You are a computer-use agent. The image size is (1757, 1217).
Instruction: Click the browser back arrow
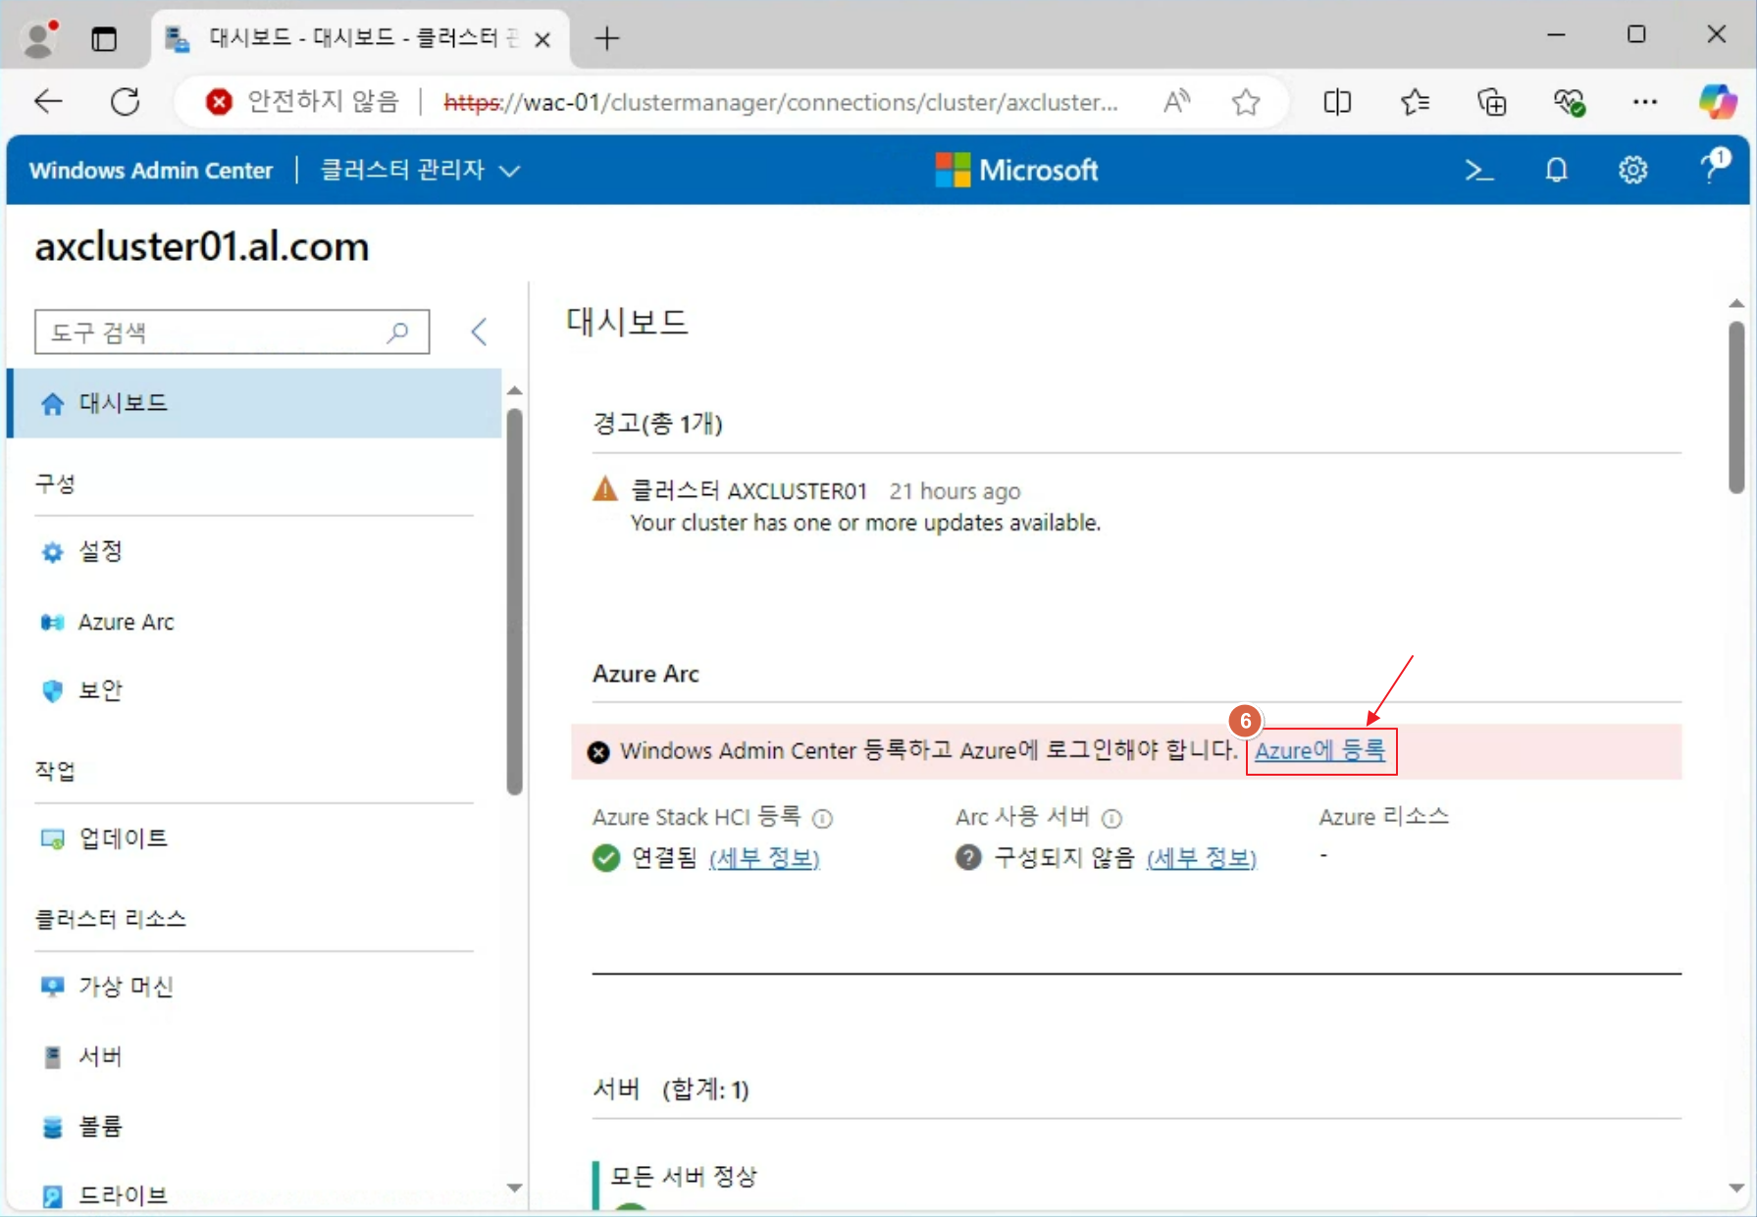pyautogui.click(x=48, y=101)
